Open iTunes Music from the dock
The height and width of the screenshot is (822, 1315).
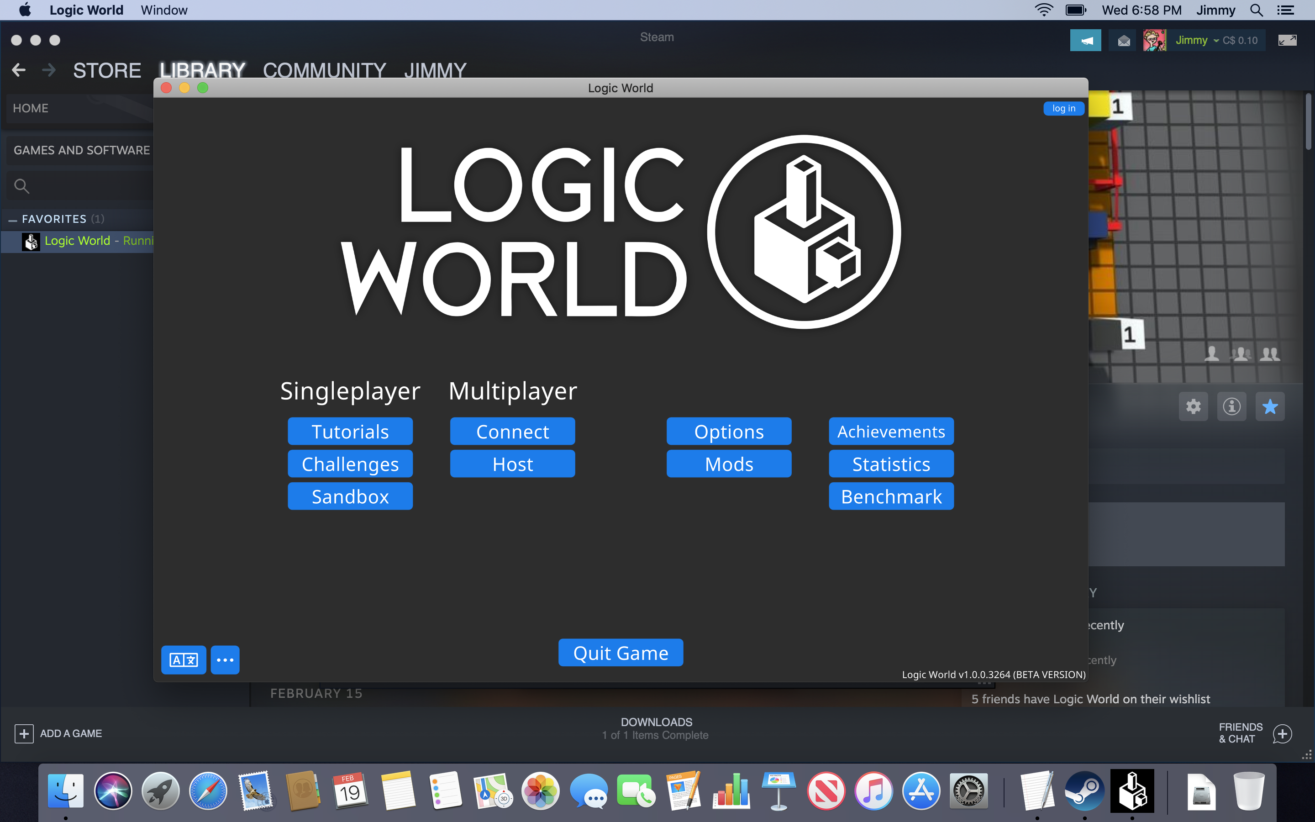873,790
